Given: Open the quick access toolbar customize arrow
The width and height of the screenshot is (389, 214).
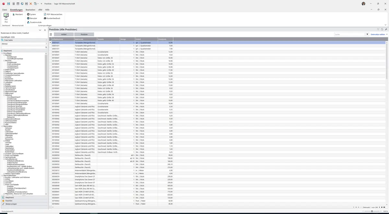Looking at the screenshot, I should pos(41,4).
